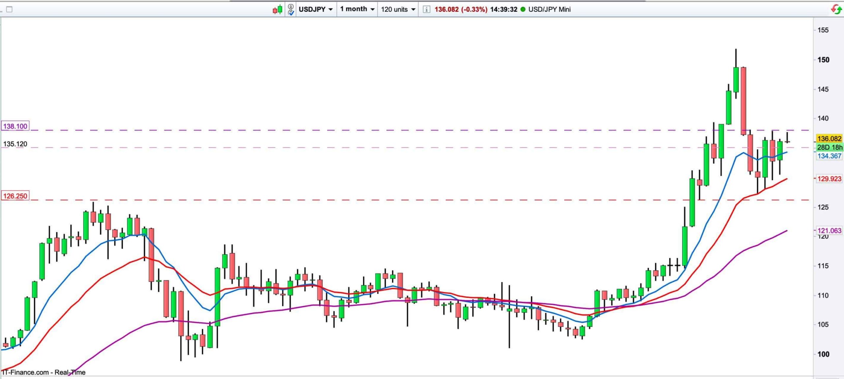Toggle the small square box at top left

[x=9, y=9]
